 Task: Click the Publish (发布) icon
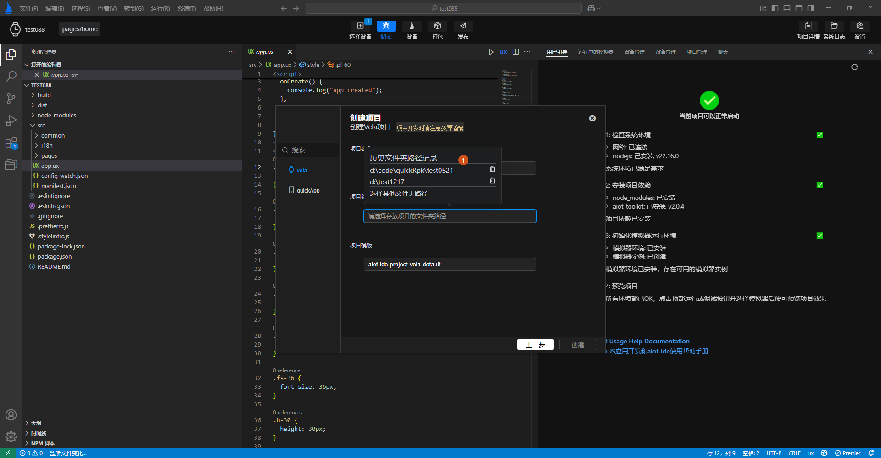point(463,27)
